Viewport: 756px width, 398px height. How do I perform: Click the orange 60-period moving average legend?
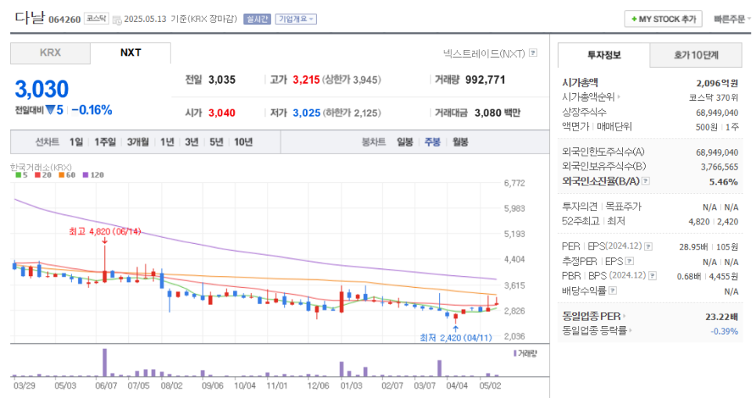click(x=67, y=175)
